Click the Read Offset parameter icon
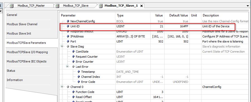 73,97
